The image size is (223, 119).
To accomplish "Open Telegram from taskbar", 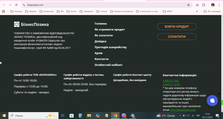I will coord(133,116).
